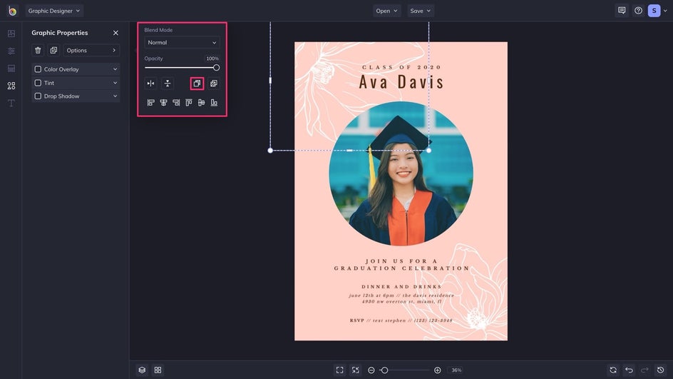Click the Opacity 100% value field

pos(212,59)
